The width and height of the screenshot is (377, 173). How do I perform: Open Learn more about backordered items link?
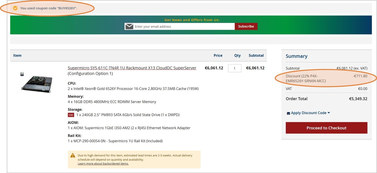pos(103,164)
